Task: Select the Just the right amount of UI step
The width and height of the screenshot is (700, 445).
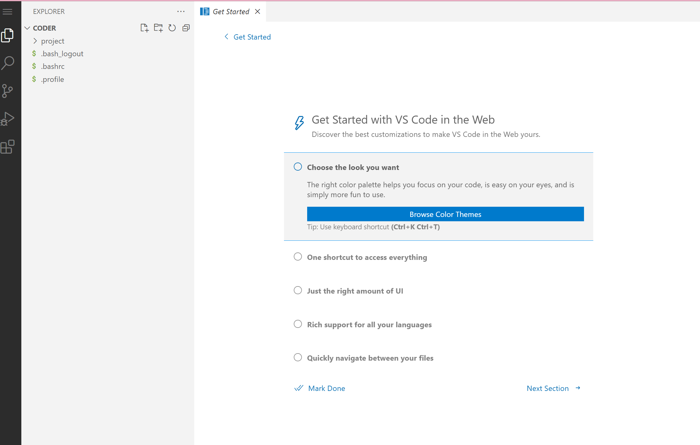Action: (x=355, y=291)
